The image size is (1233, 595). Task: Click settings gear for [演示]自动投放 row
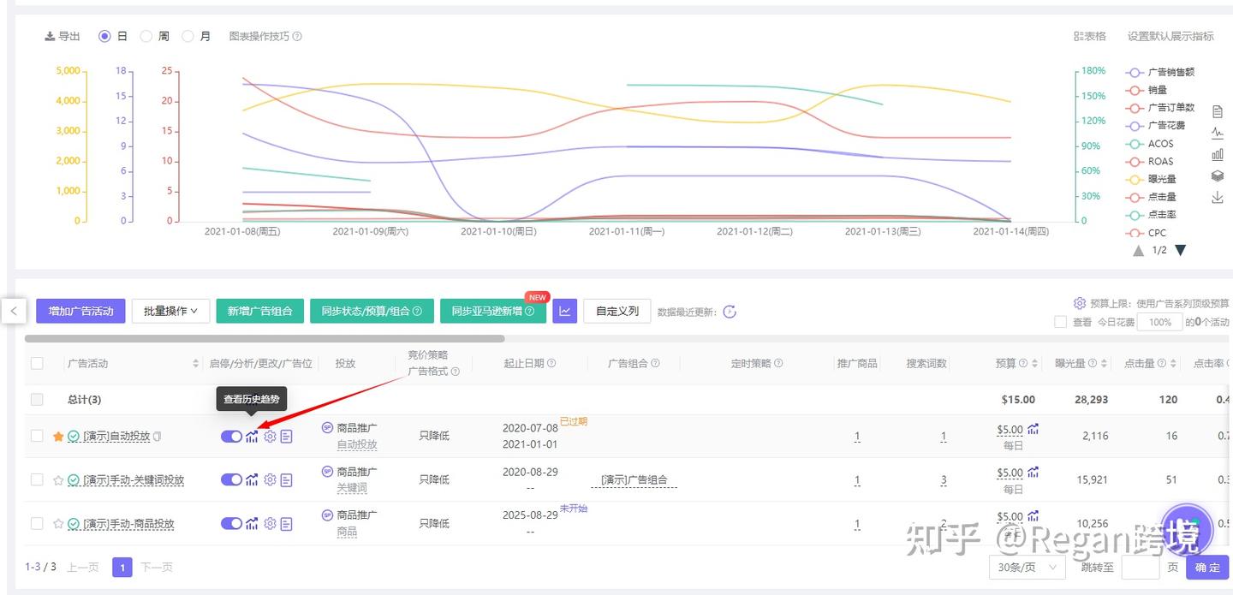270,437
